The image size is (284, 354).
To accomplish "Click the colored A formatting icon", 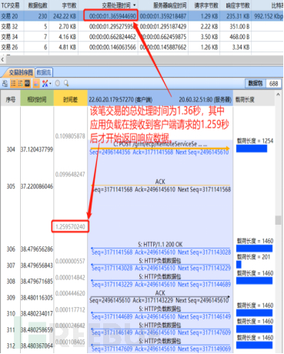I will (x=45, y=83).
